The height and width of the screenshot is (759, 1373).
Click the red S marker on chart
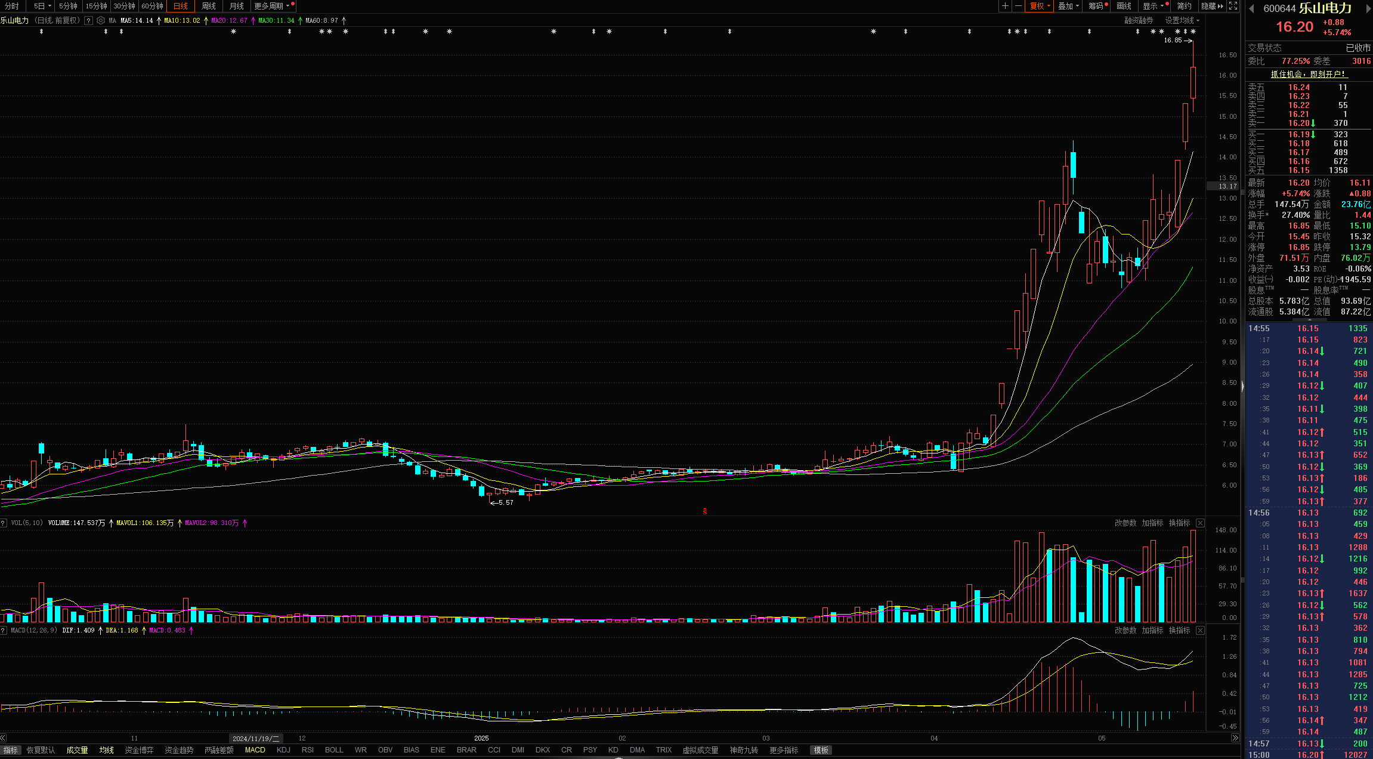(705, 511)
